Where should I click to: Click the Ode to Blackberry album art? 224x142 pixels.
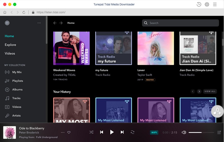[10, 133]
